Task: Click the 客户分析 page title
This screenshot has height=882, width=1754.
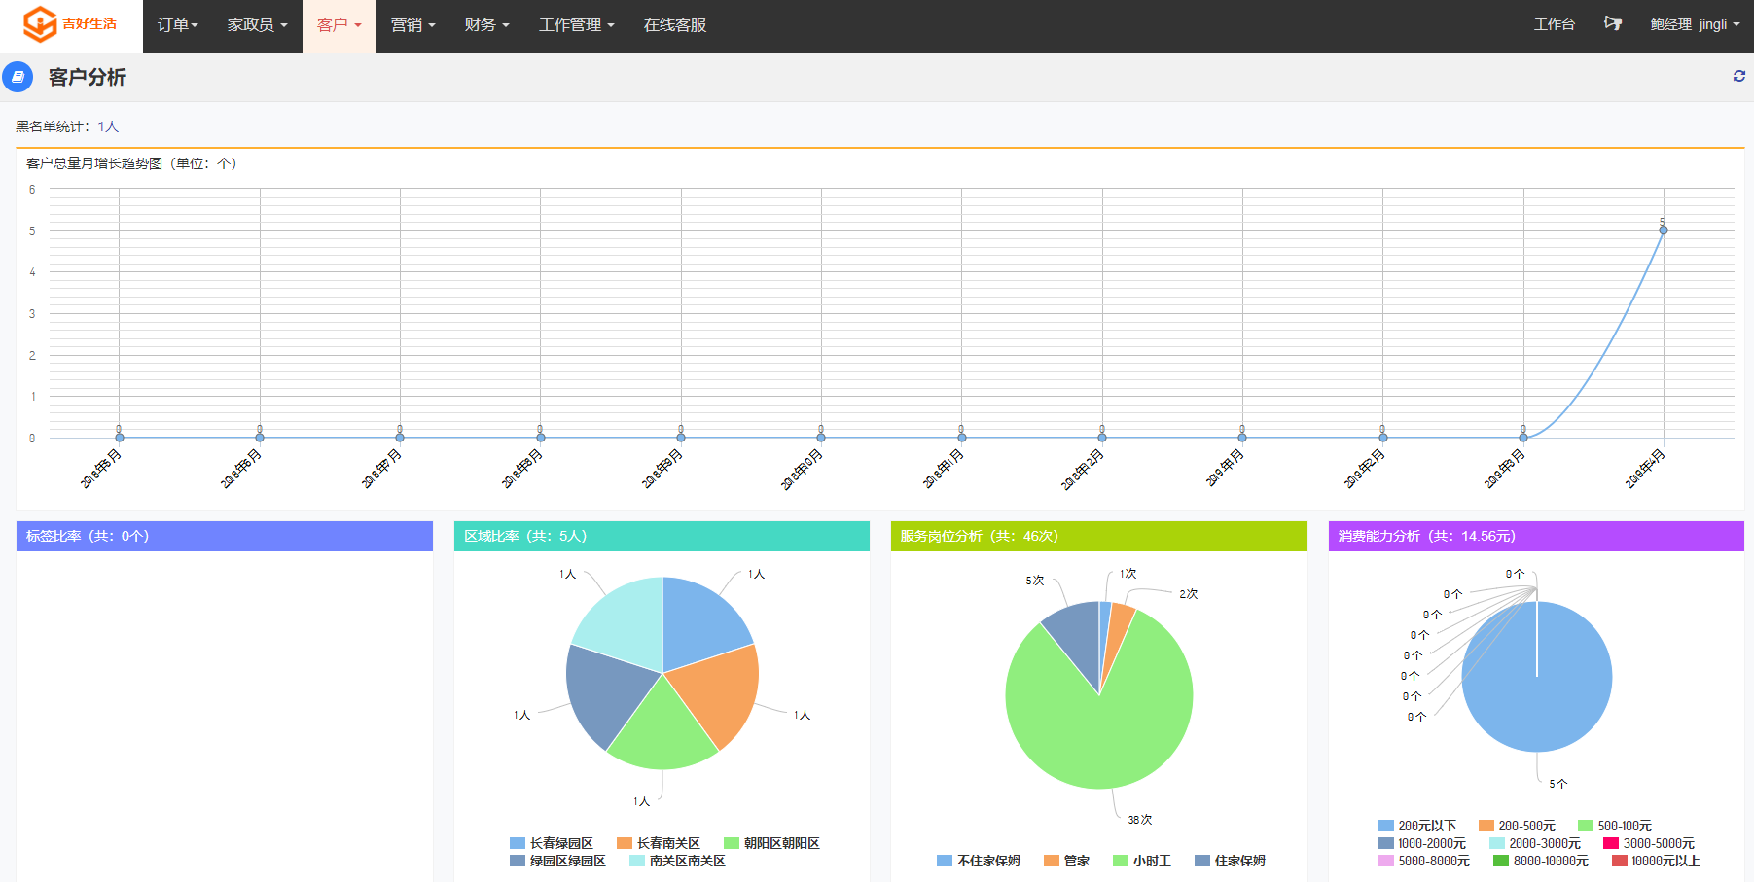Action: pyautogui.click(x=88, y=77)
